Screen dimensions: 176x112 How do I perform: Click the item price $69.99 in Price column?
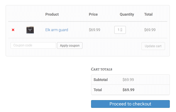tap(94, 30)
